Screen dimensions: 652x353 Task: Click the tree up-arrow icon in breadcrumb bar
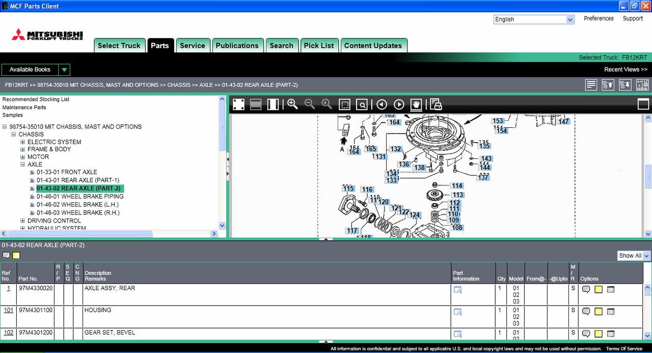click(x=608, y=85)
